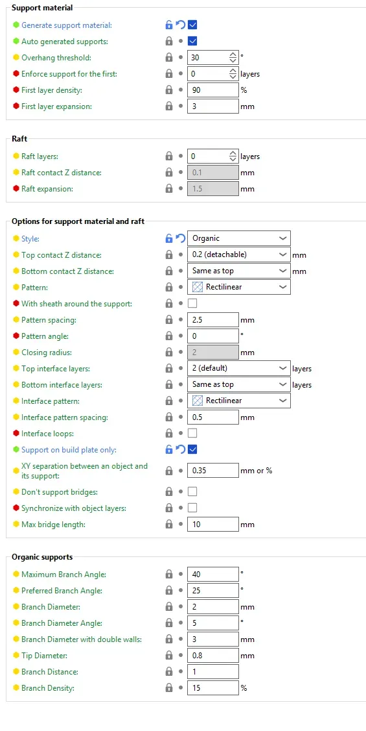Click the Branch Density label text
366x731 pixels.
[48, 688]
